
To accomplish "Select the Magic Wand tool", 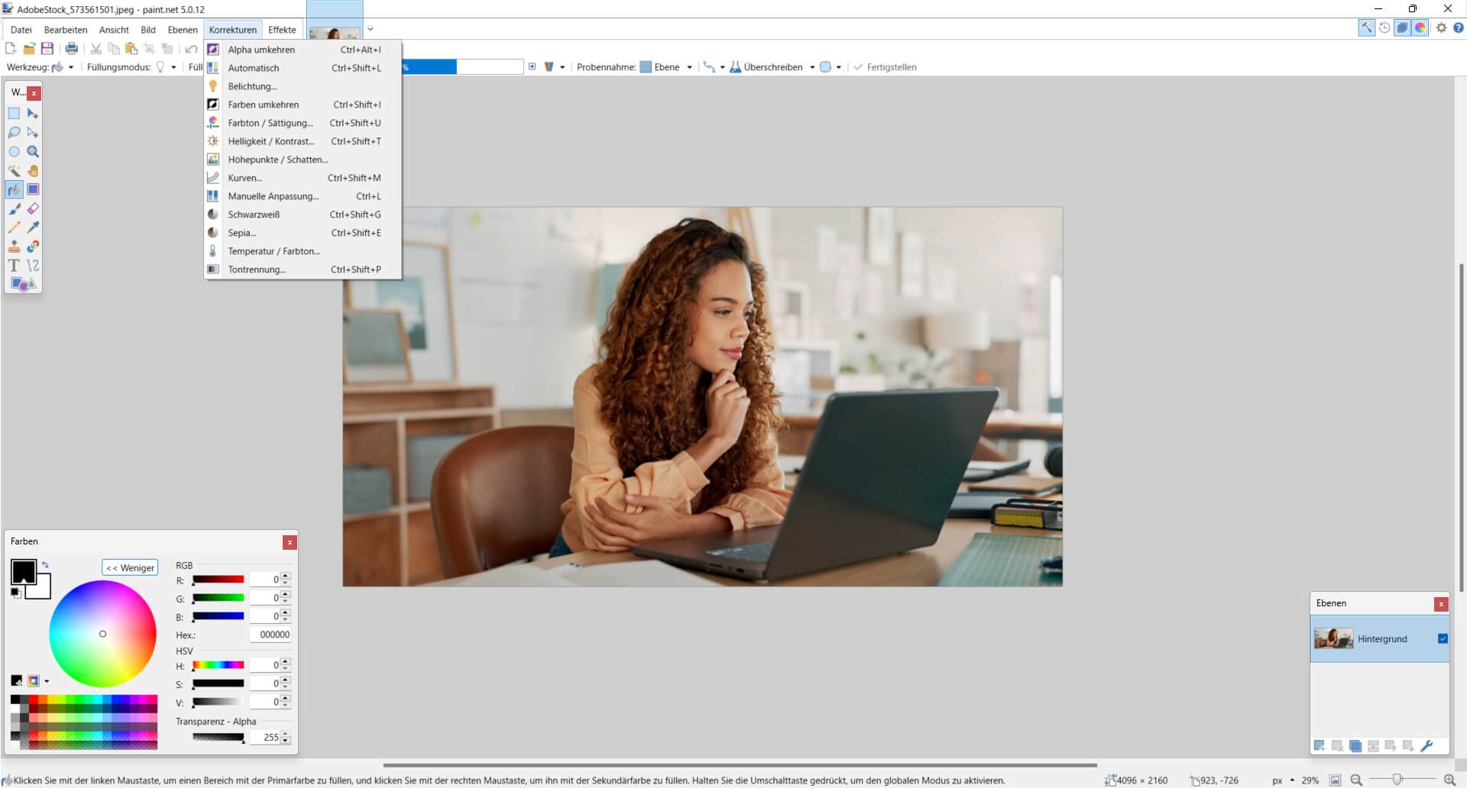I will (14, 170).
